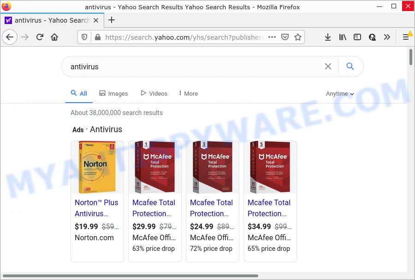
Task: Clear the Yahoo search box text
Action: pyautogui.click(x=328, y=66)
